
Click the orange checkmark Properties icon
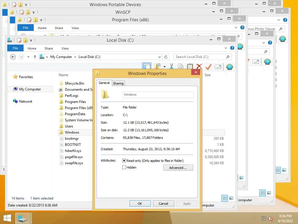(208, 66)
